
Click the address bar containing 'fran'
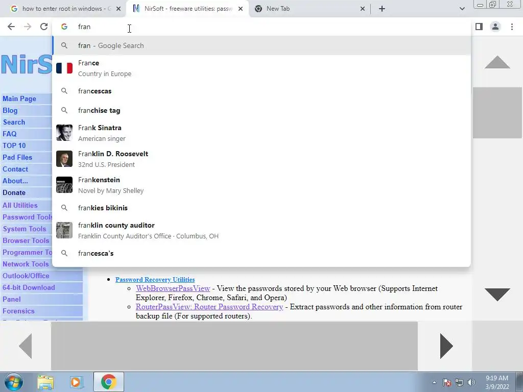point(261,27)
